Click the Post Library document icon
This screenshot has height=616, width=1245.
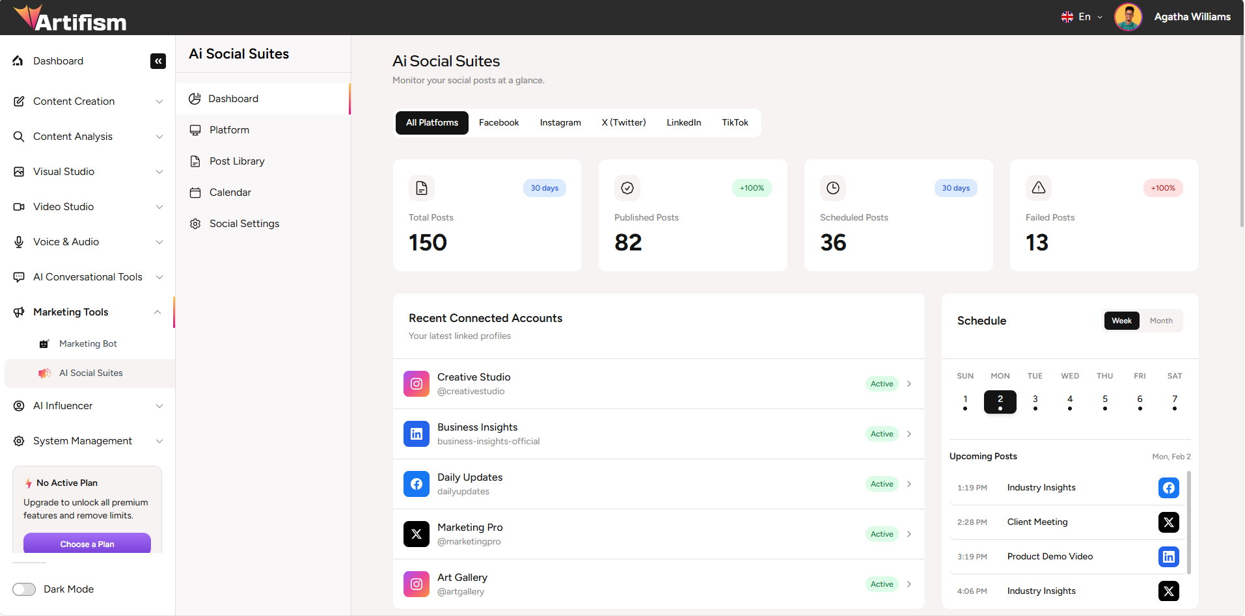195,161
